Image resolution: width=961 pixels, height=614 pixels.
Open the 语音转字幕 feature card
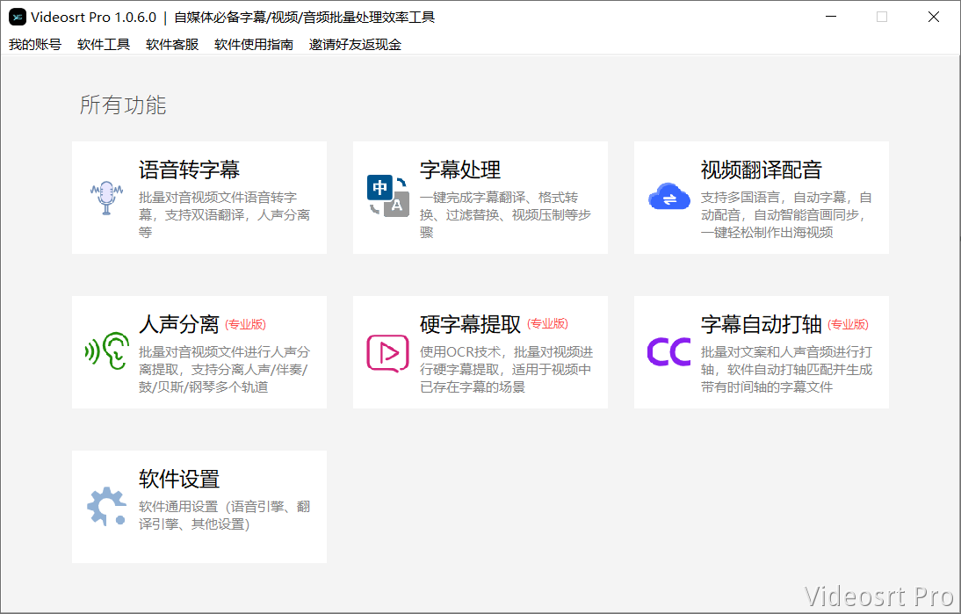coord(199,197)
